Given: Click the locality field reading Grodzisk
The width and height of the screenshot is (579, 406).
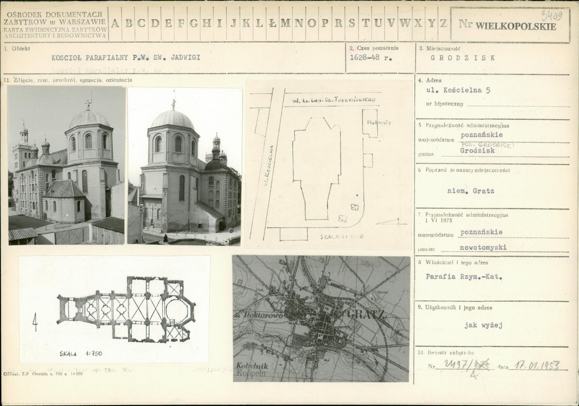Looking at the screenshot, I should [463, 57].
